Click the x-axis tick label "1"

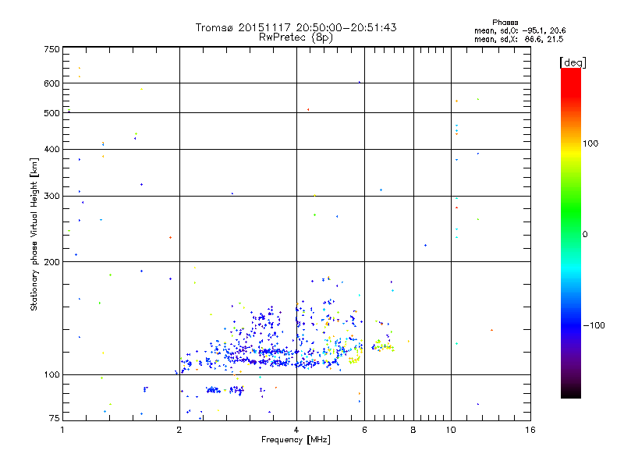coord(62,430)
